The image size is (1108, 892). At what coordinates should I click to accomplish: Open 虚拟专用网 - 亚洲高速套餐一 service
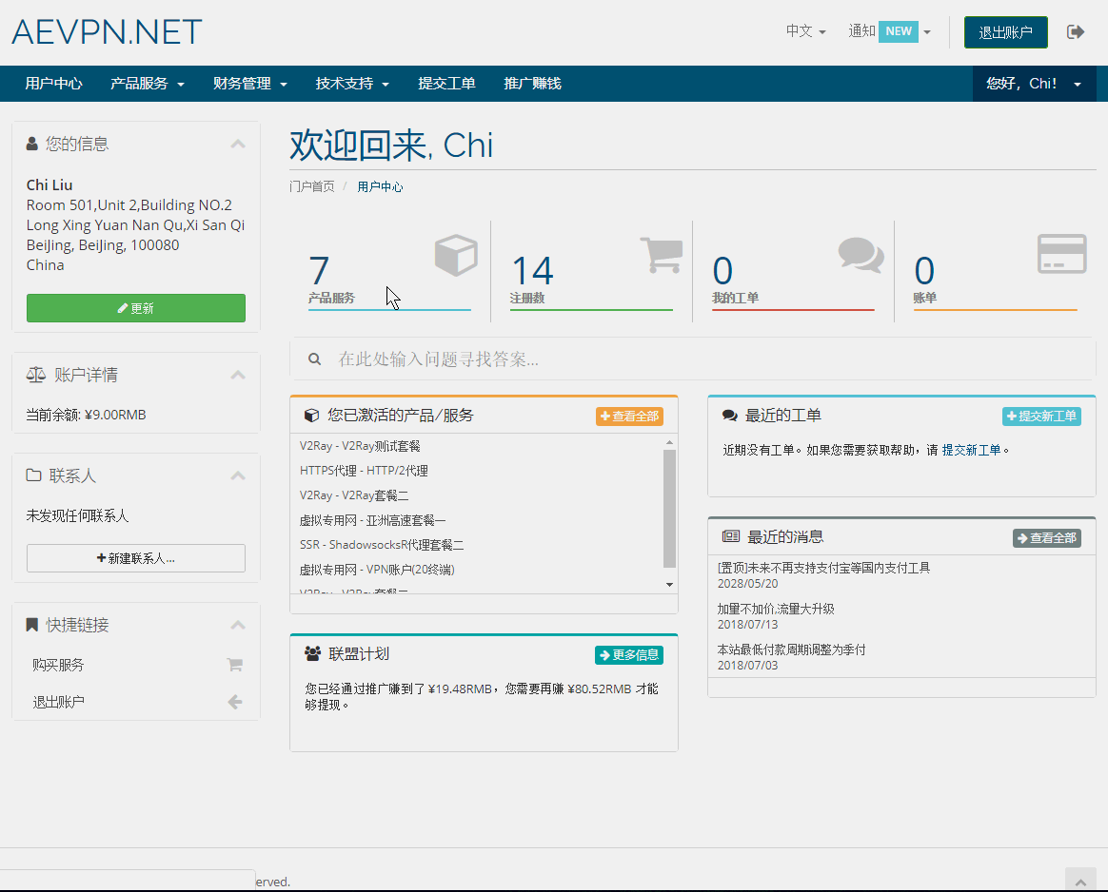click(372, 520)
